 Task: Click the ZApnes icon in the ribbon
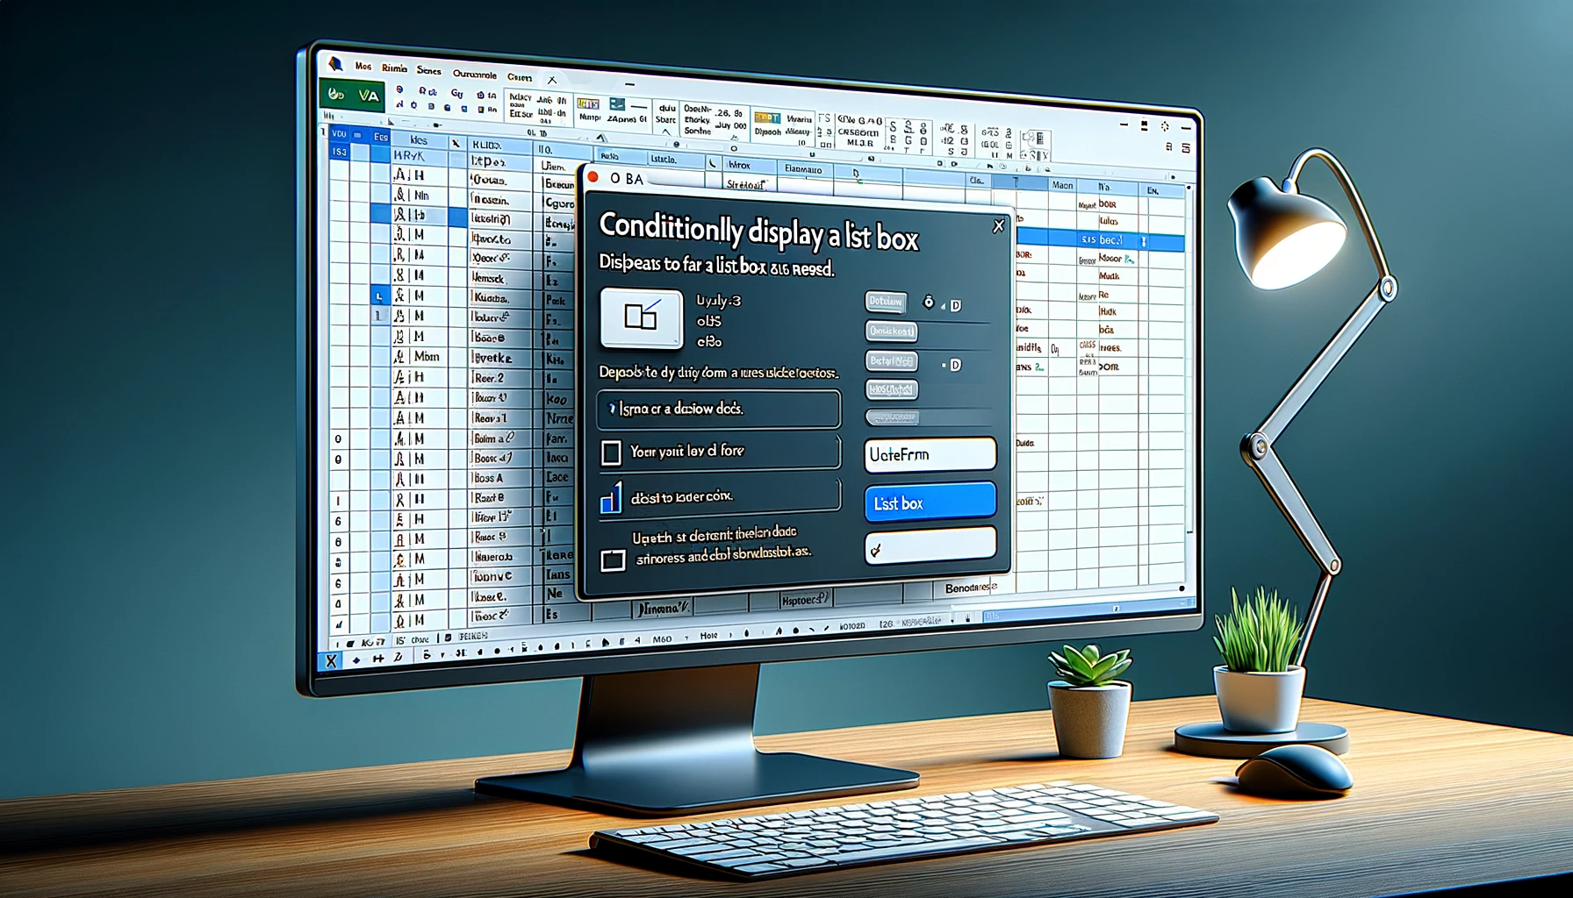point(616,105)
